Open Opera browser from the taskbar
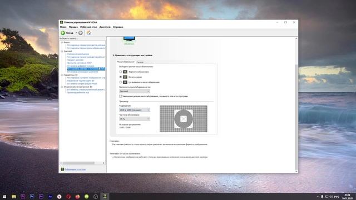The height and width of the screenshot is (200, 356). [x=68, y=197]
